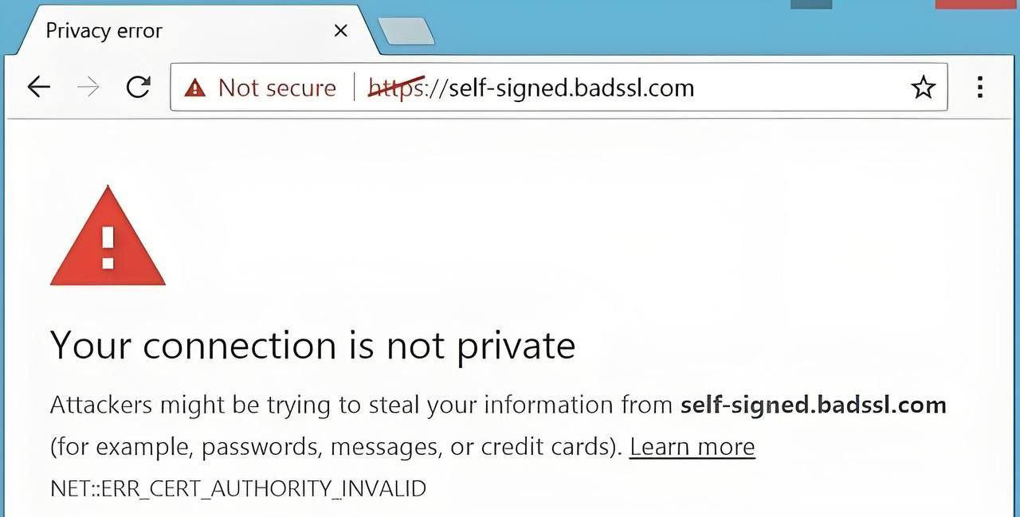Close the Privacy error tab
Image resolution: width=1020 pixels, height=517 pixels.
(340, 31)
